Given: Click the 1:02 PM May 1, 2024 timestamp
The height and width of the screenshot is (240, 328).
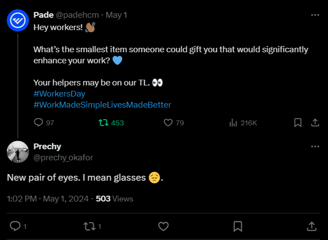Looking at the screenshot, I should tap(47, 199).
